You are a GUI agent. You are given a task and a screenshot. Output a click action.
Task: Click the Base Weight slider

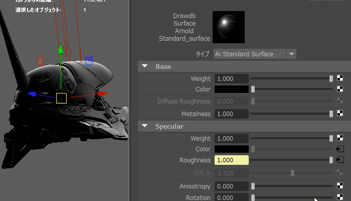click(x=291, y=78)
